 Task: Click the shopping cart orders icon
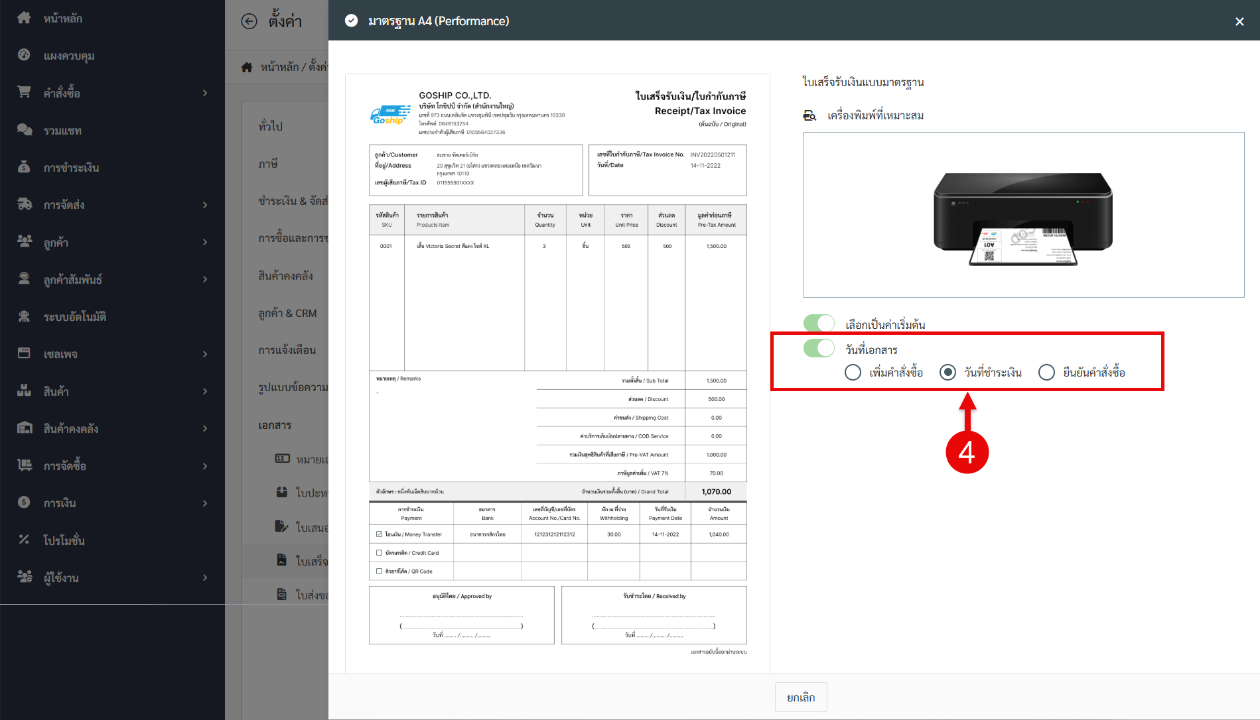[x=24, y=92]
